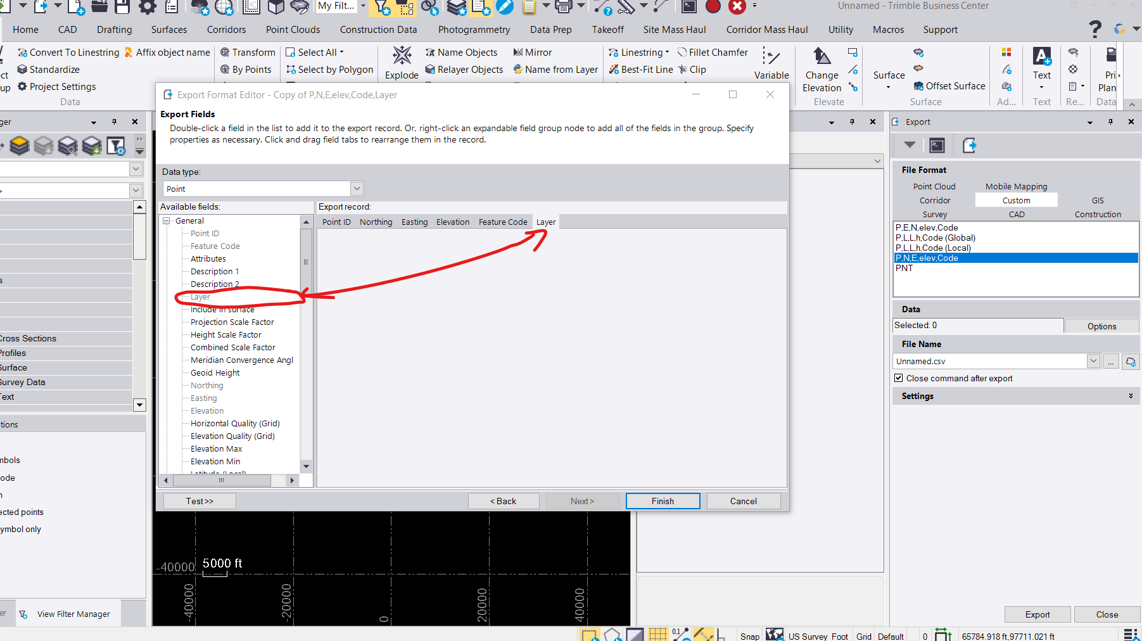Open the command console icon in quick toolbar
Screen dimensions: 1142x641
689,6
